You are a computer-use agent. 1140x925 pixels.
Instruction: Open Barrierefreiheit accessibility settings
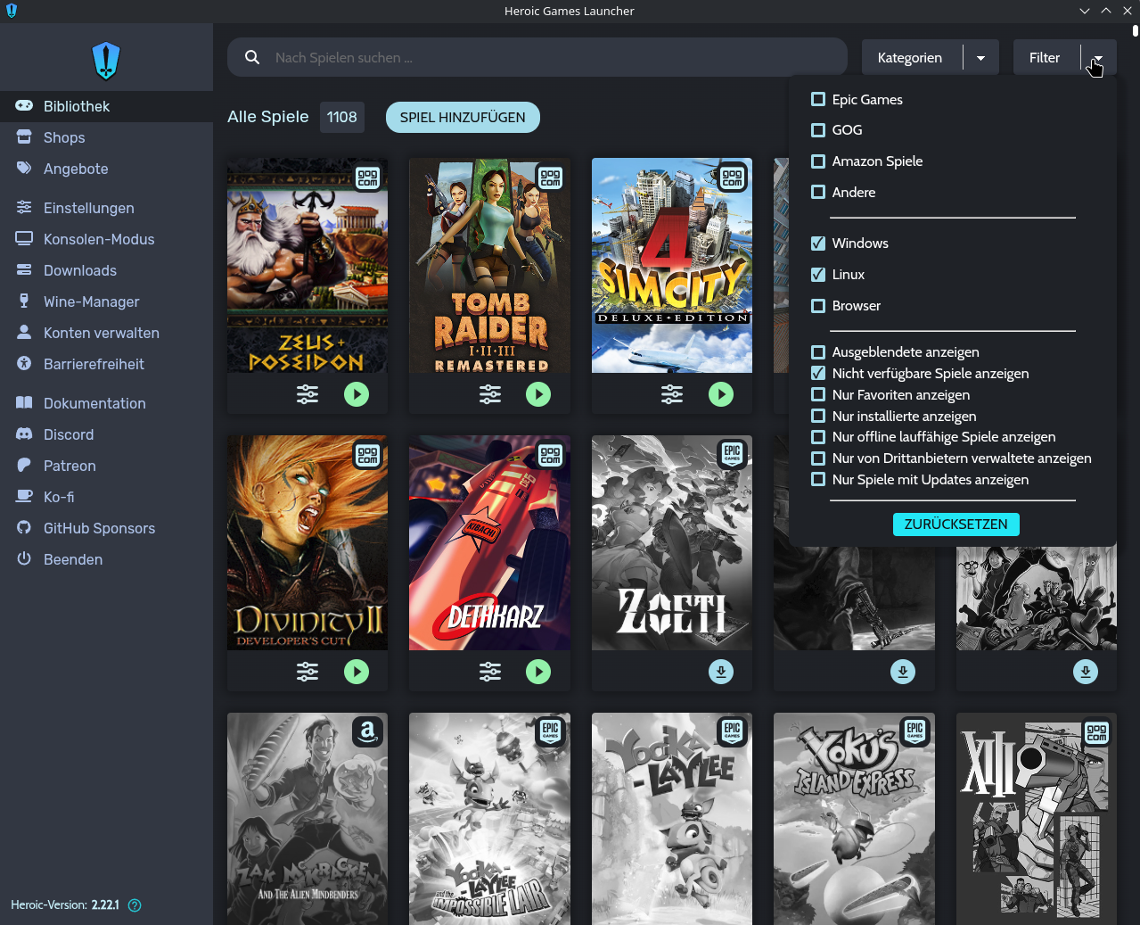pos(106,364)
